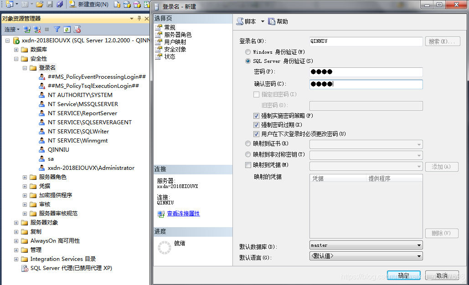Uncheck 用户在下次登录时必须更改密码

256,134
